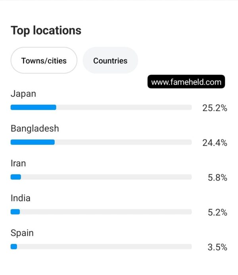Click the 5.2% value for India
This screenshot has height=275, width=238.
[217, 212]
